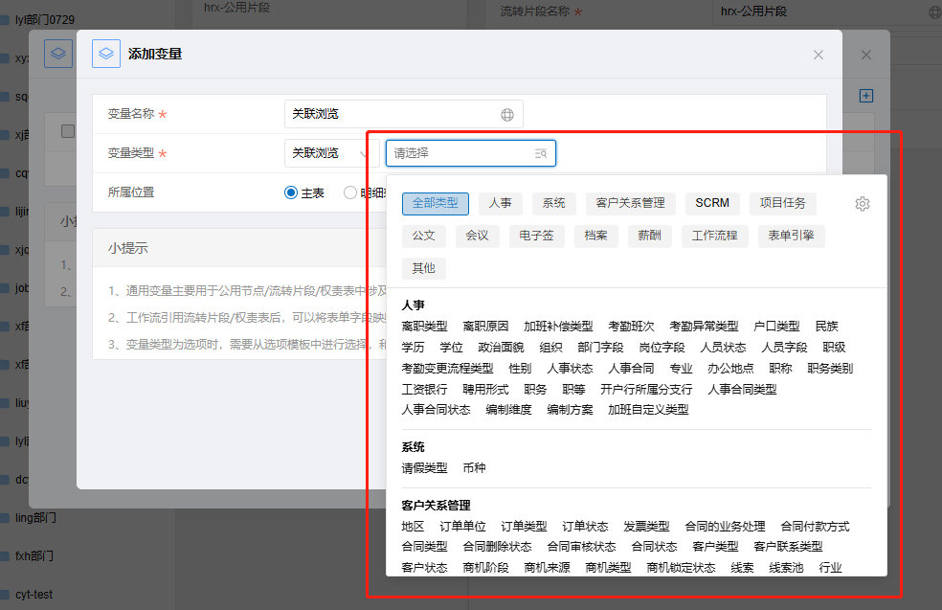
Task: Select the 明细表 radio button
Action: click(349, 192)
